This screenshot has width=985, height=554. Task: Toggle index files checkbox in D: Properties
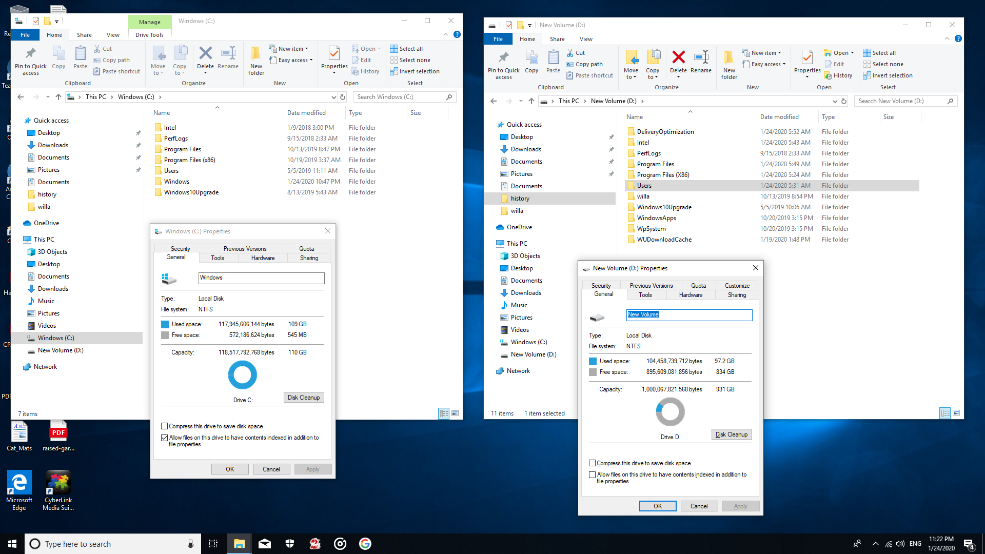pos(593,474)
